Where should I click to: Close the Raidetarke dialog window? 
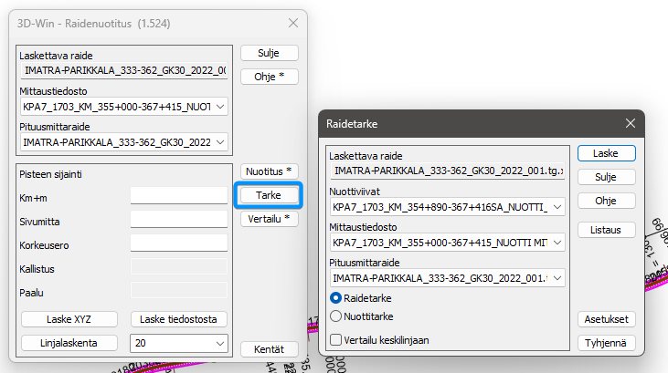(x=630, y=123)
